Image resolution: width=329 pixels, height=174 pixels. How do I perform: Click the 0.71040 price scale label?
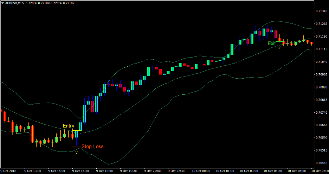pyautogui.click(x=320, y=62)
